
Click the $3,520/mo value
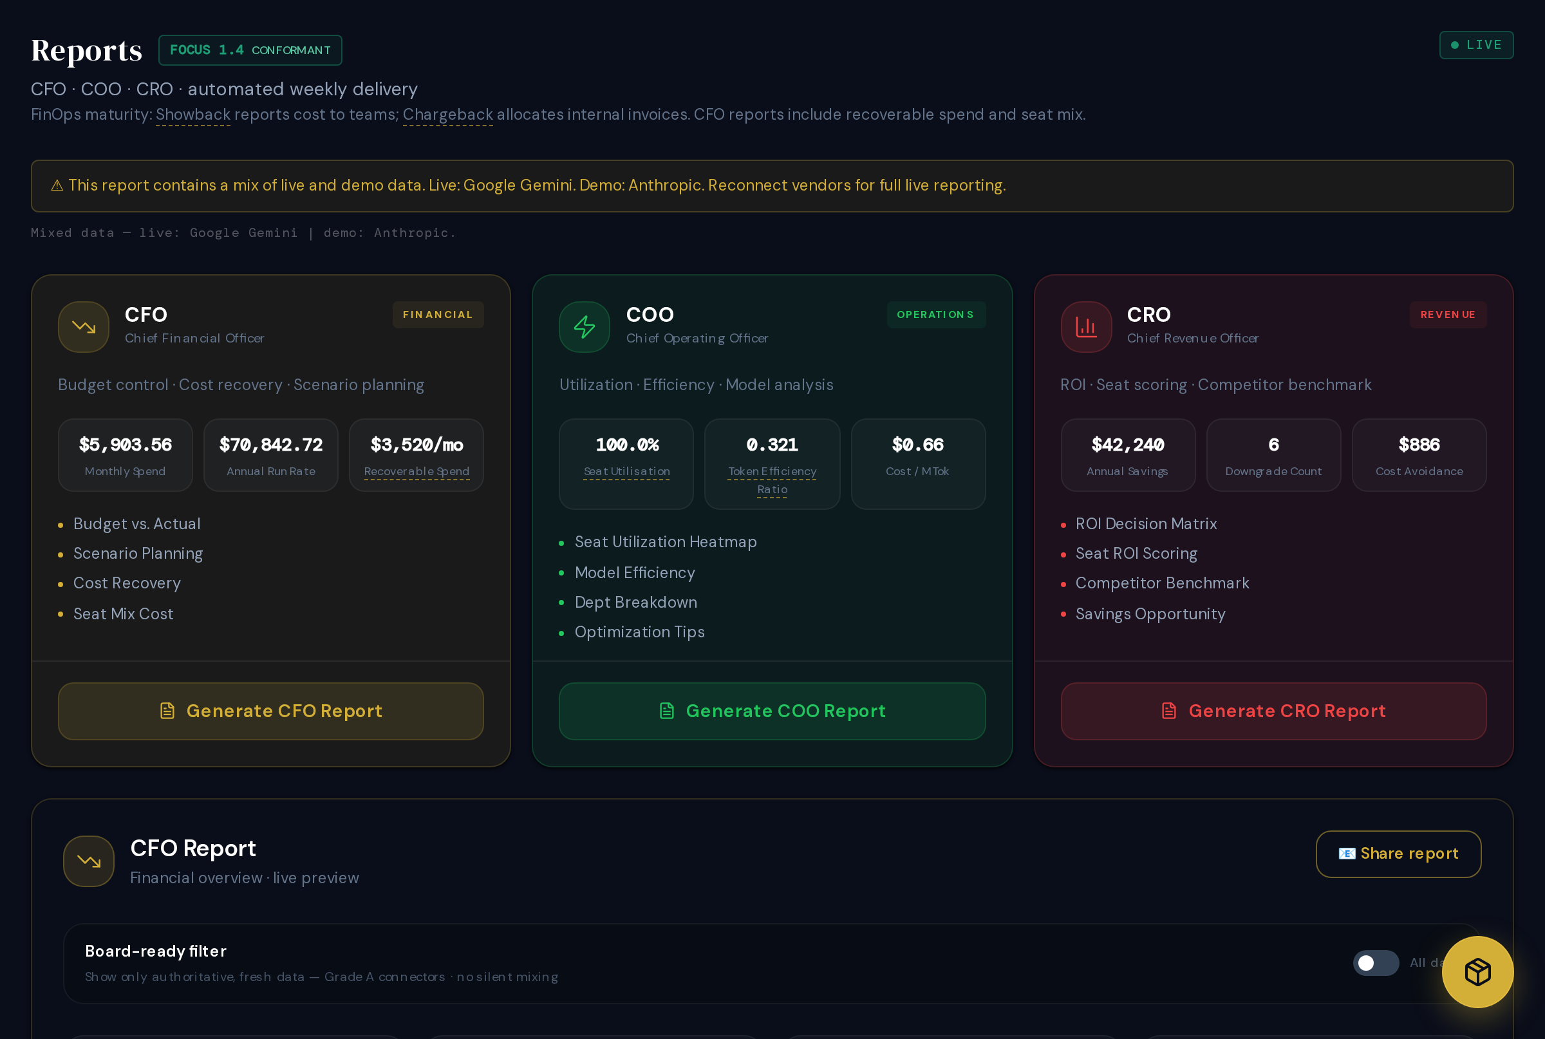417,445
